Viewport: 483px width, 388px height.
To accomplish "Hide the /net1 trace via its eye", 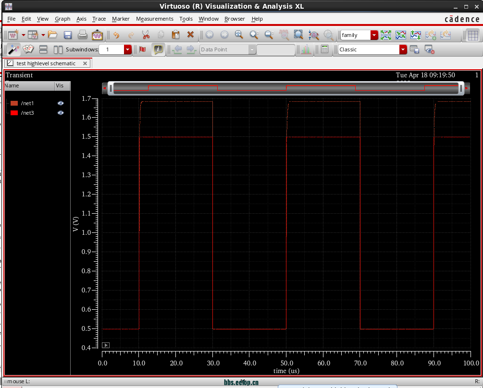I will point(61,103).
